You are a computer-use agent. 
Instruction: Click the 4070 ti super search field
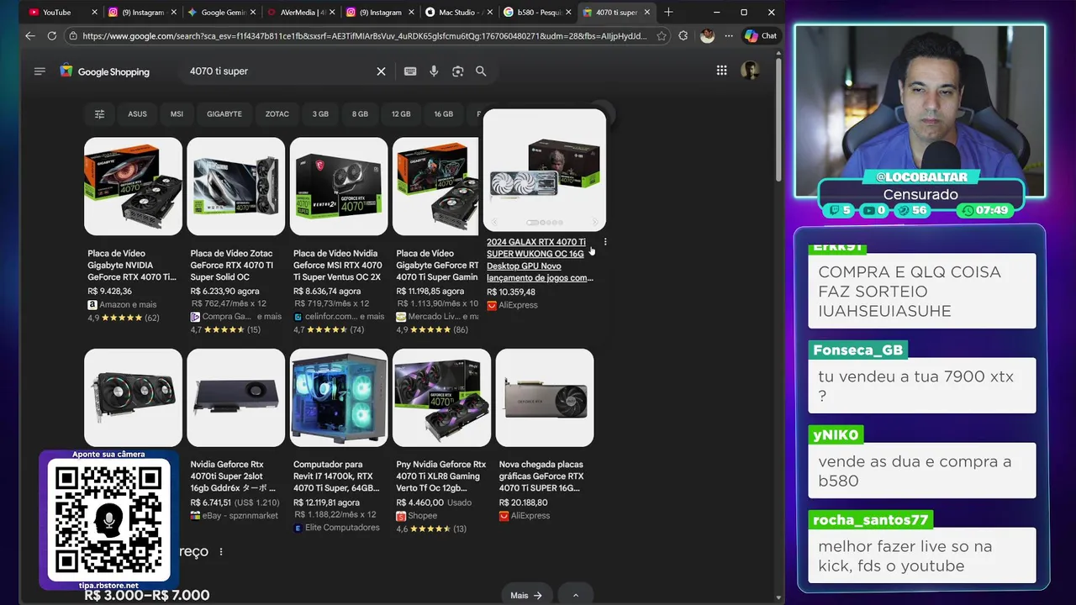pos(277,71)
